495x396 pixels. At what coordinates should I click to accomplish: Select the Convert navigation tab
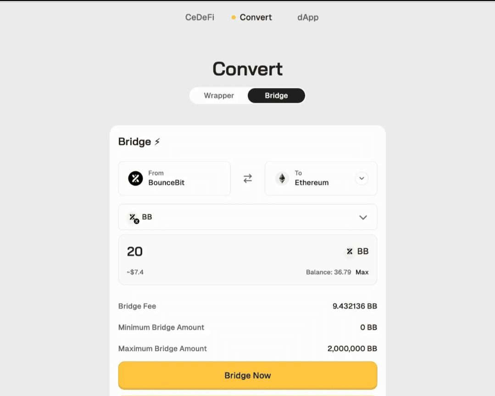tap(256, 17)
